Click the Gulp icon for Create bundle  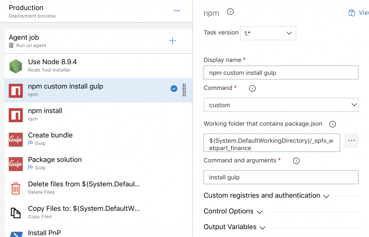(16, 140)
